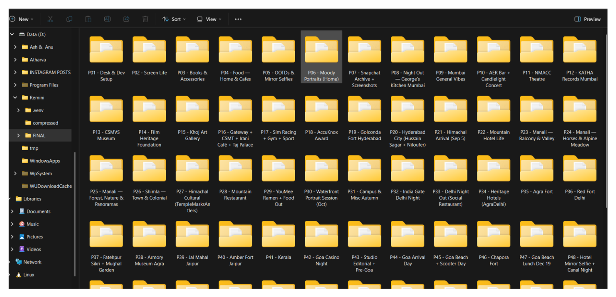Image resolution: width=616 pixels, height=297 pixels.
Task: Select the P18 - AccuKnox Award folder
Action: point(321,119)
